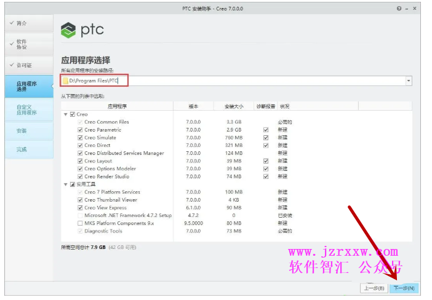Toggle diagnostic report for Creo Direct
The image size is (432, 300).
pyautogui.click(x=266, y=145)
